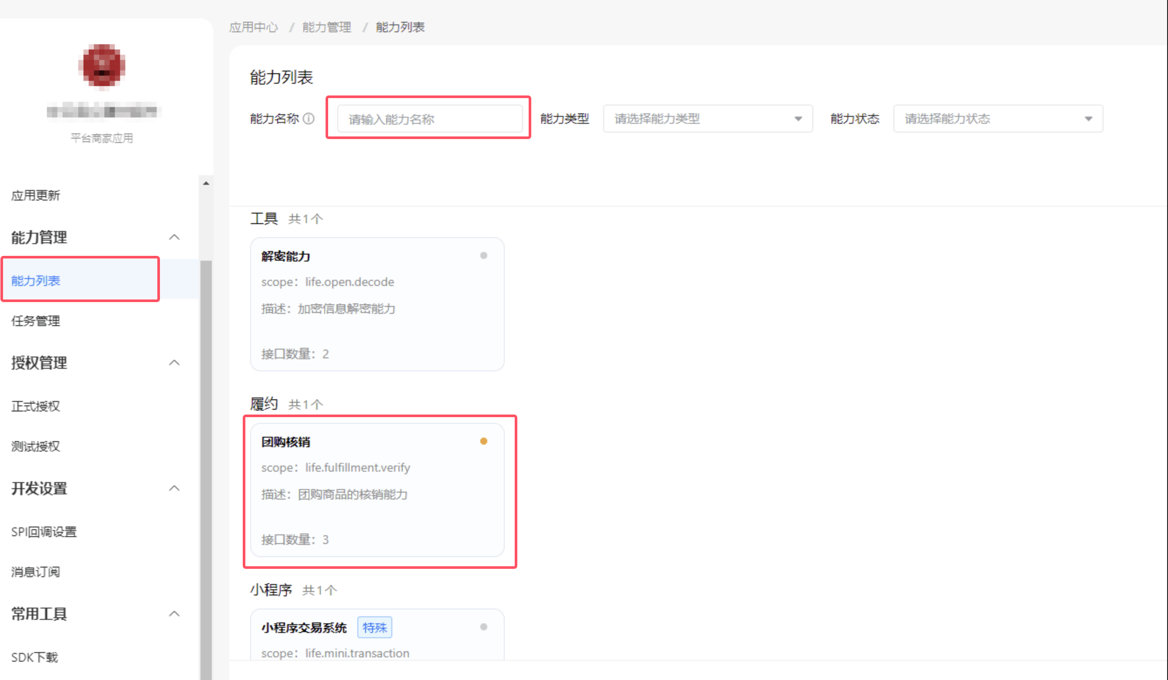Screen dimensions: 1168x680
Task: Click the application avatar image in sidebar
Action: (102, 66)
